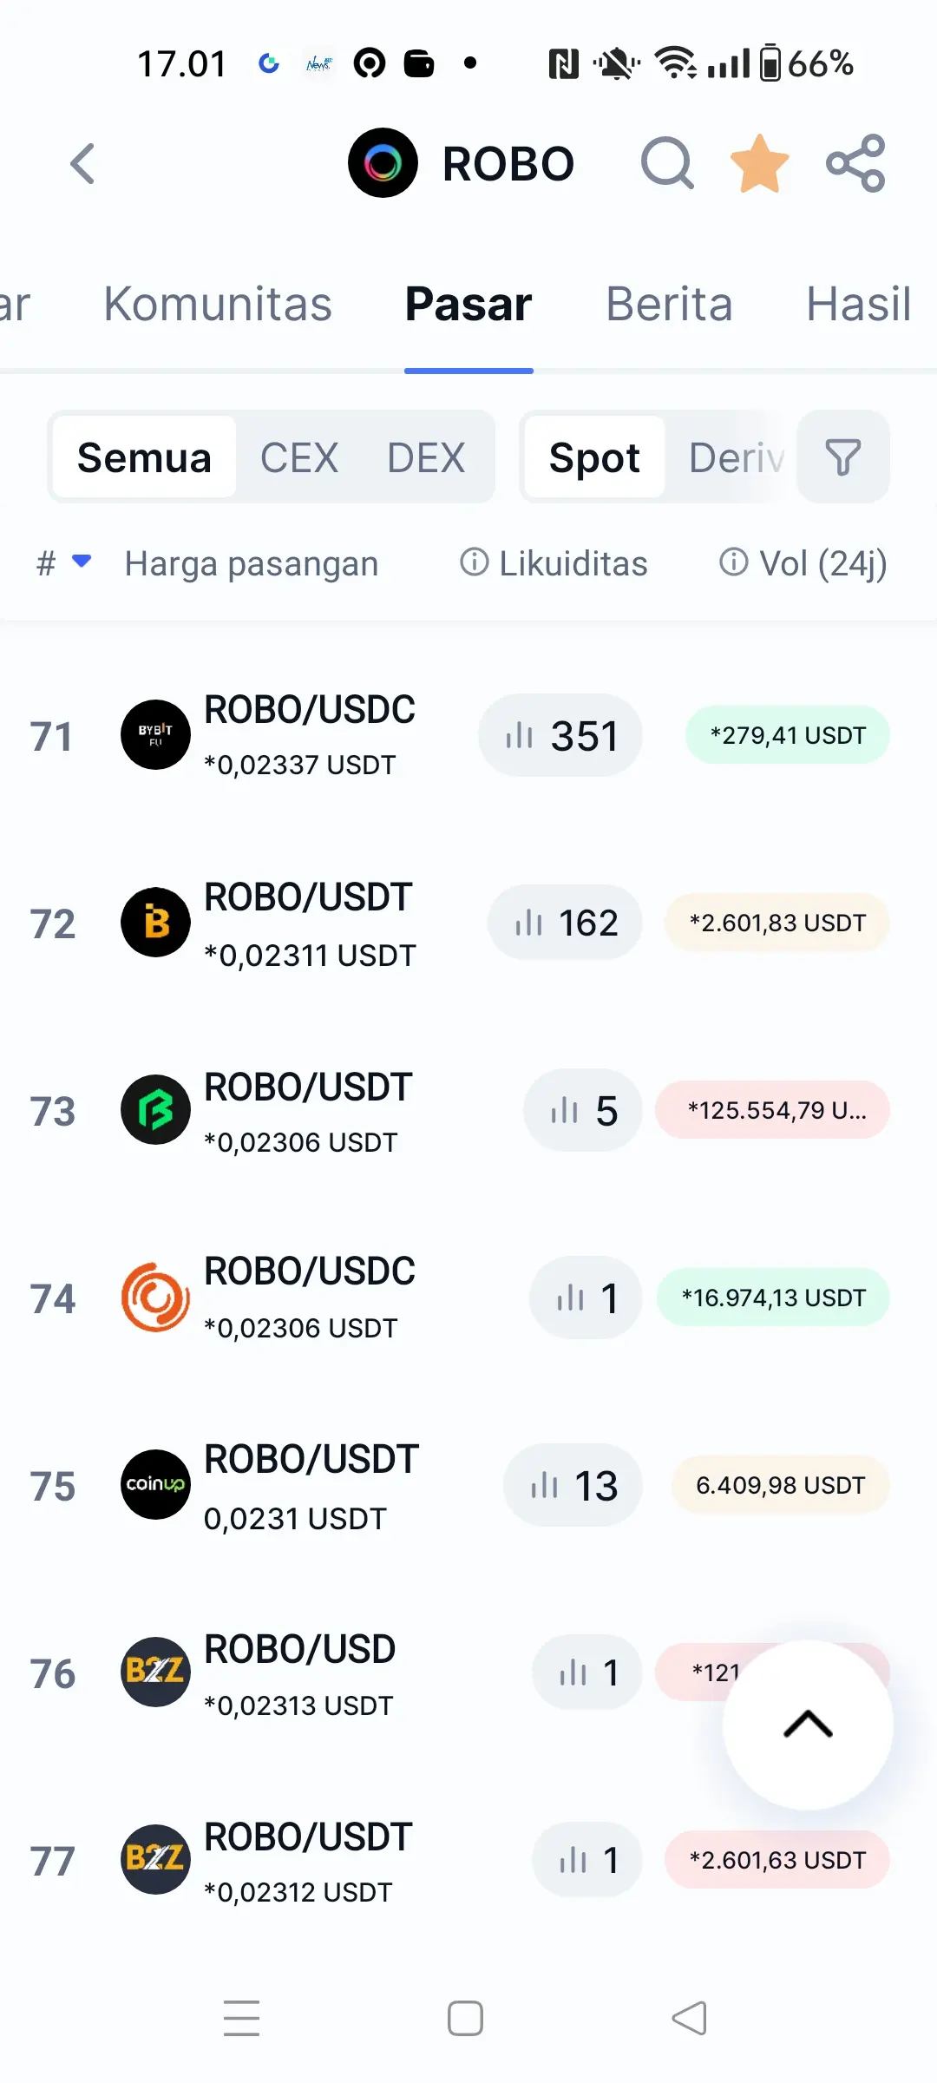Switch to Derivatives market type
The image size is (937, 2083).
(x=736, y=457)
